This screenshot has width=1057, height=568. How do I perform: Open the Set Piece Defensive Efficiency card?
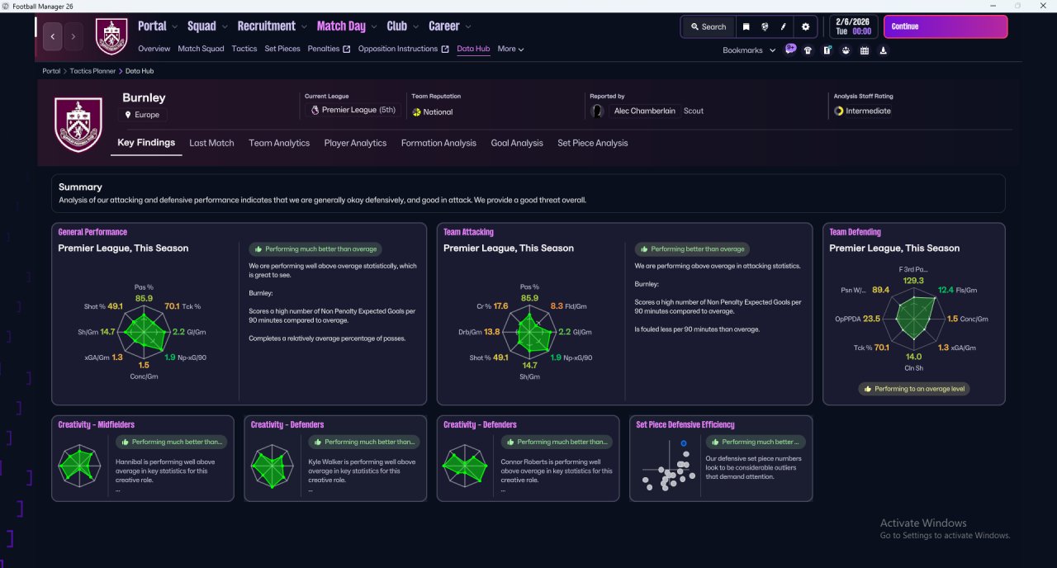point(721,458)
